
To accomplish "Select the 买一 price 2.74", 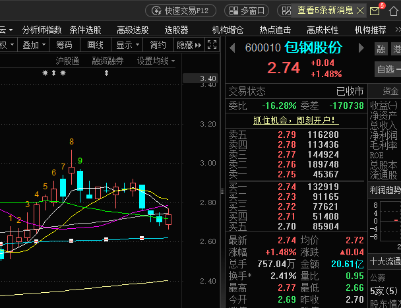I will pos(287,187).
